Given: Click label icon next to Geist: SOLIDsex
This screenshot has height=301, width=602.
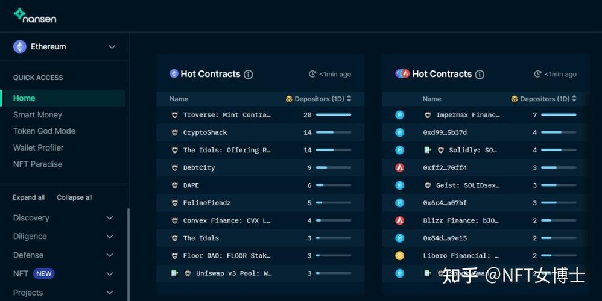Looking at the screenshot, I should pyautogui.click(x=428, y=185).
